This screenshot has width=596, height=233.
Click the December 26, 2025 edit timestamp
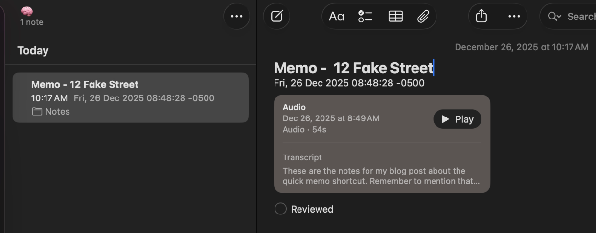(521, 47)
